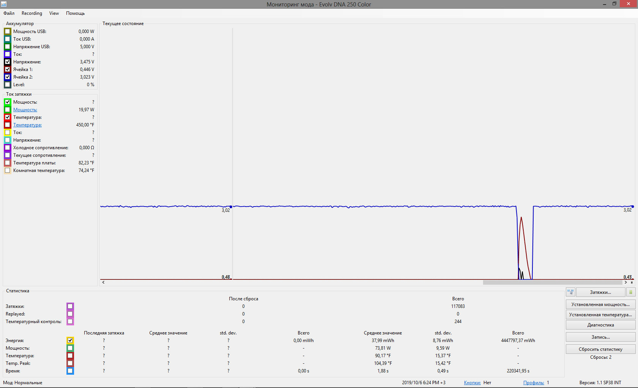This screenshot has width=638, height=388.
Task: Toggle the Энергия statistics checkbox
Action: point(70,341)
